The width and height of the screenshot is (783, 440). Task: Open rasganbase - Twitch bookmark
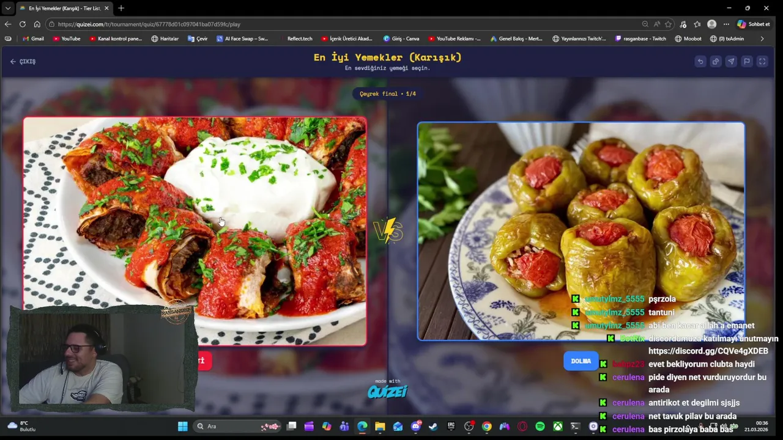[x=640, y=38]
